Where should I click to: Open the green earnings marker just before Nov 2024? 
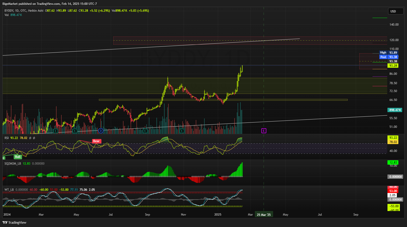[x=182, y=131]
